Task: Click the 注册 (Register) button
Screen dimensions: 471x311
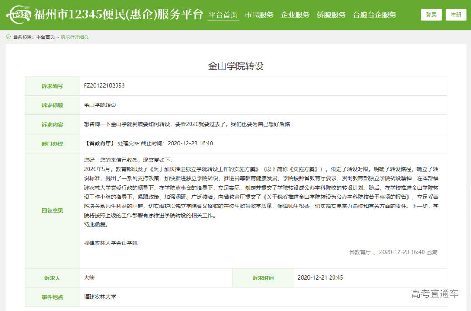Action: tap(455, 14)
